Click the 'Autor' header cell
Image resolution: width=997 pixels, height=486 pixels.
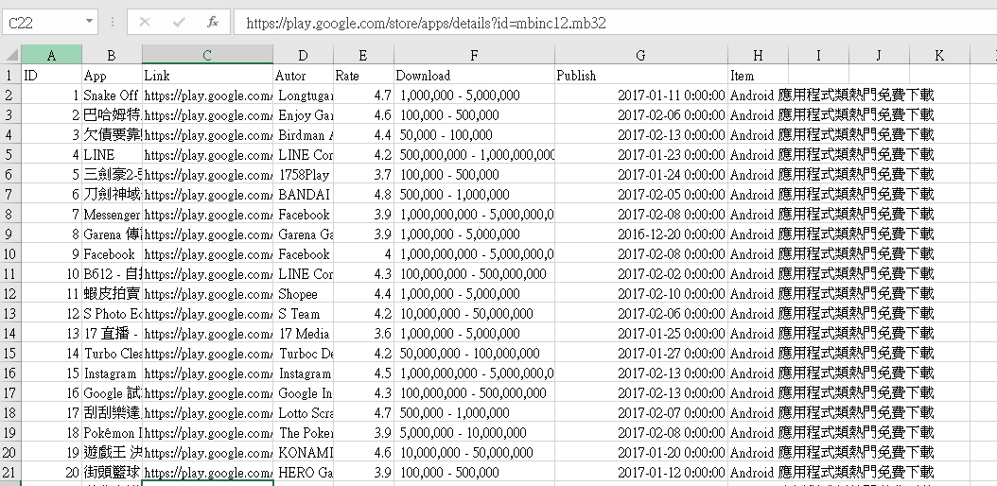click(304, 76)
